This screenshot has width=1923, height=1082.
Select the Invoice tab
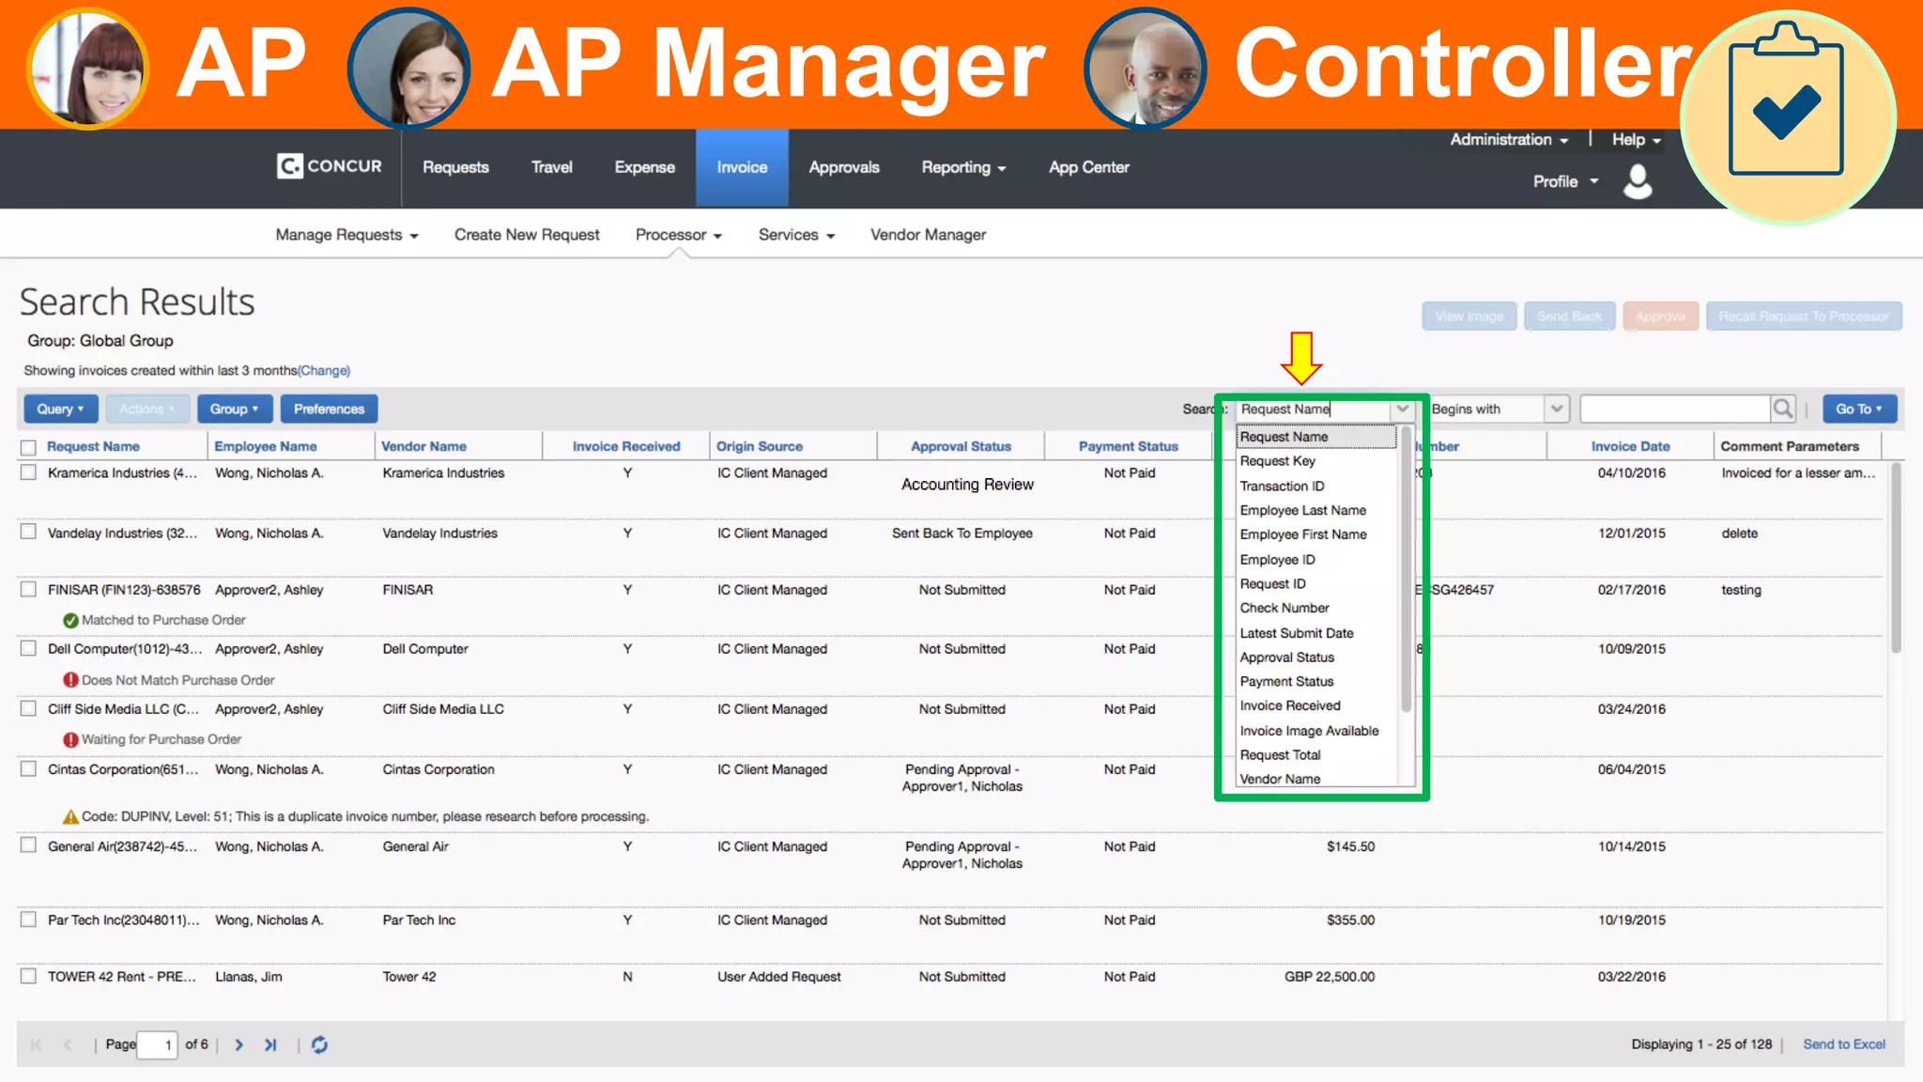742,167
